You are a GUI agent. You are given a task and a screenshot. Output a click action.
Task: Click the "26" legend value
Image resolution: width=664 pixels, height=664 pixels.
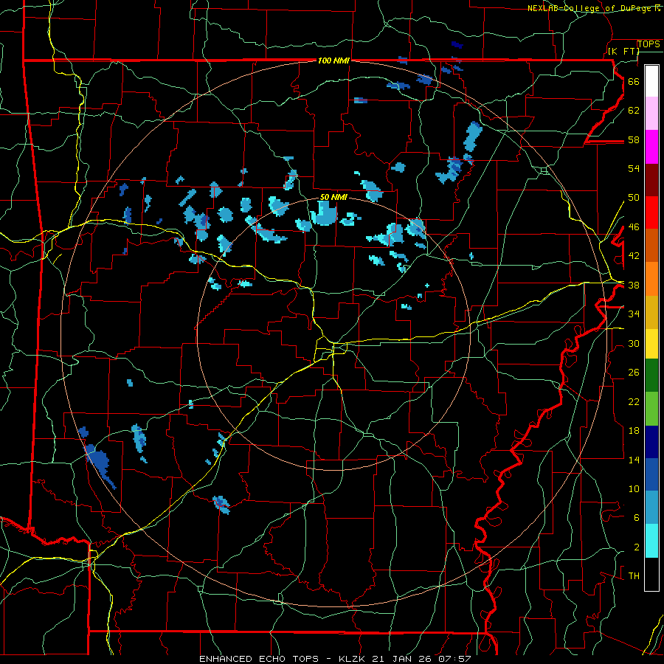coord(634,373)
